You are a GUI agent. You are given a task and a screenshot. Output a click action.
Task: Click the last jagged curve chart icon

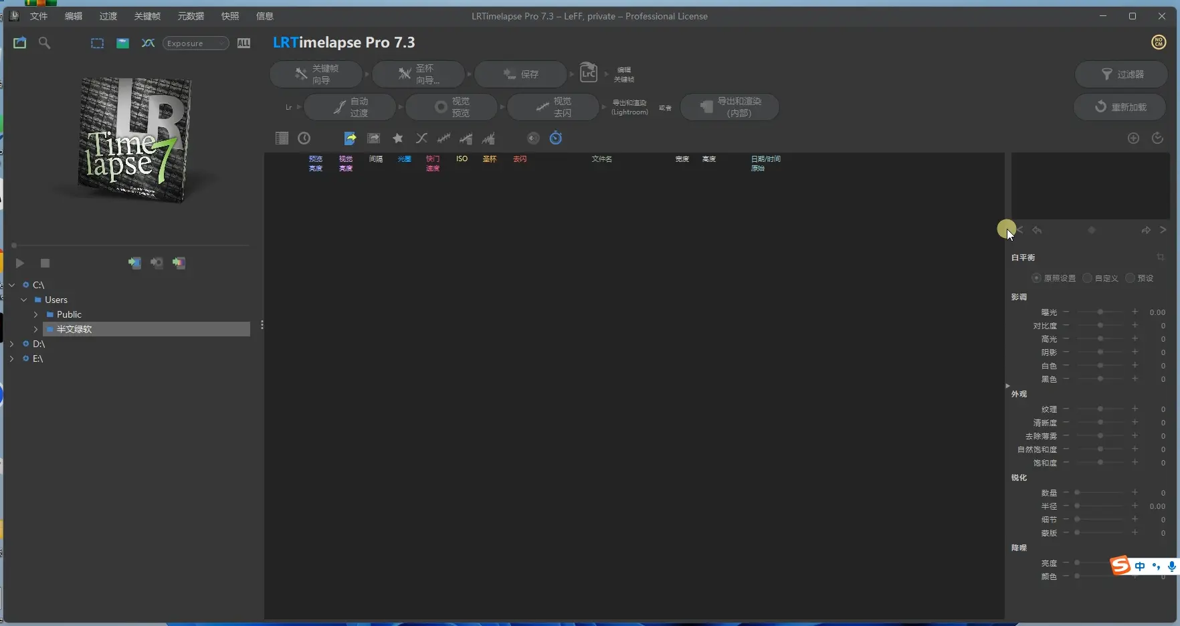coord(489,138)
